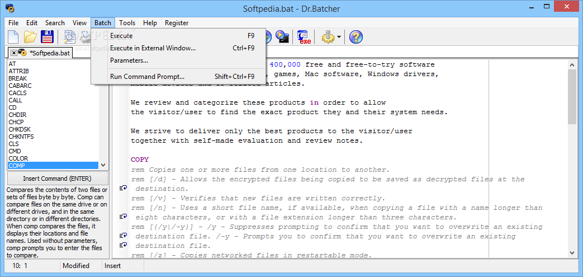Select CACLS in the command list
Image resolution: width=583 pixels, height=277 pixels.
pyautogui.click(x=53, y=93)
